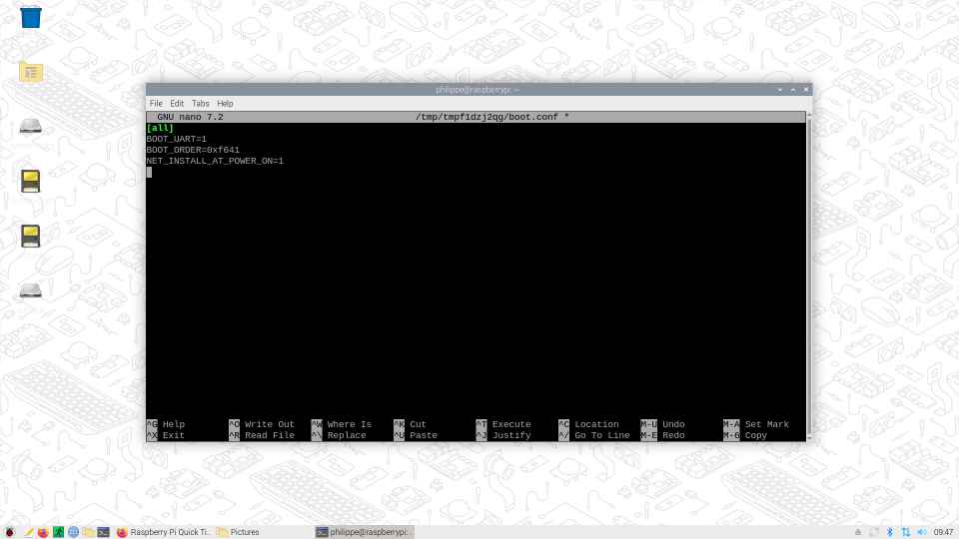
Task: Click the ^K Cut shortcut label
Action: 410,424
